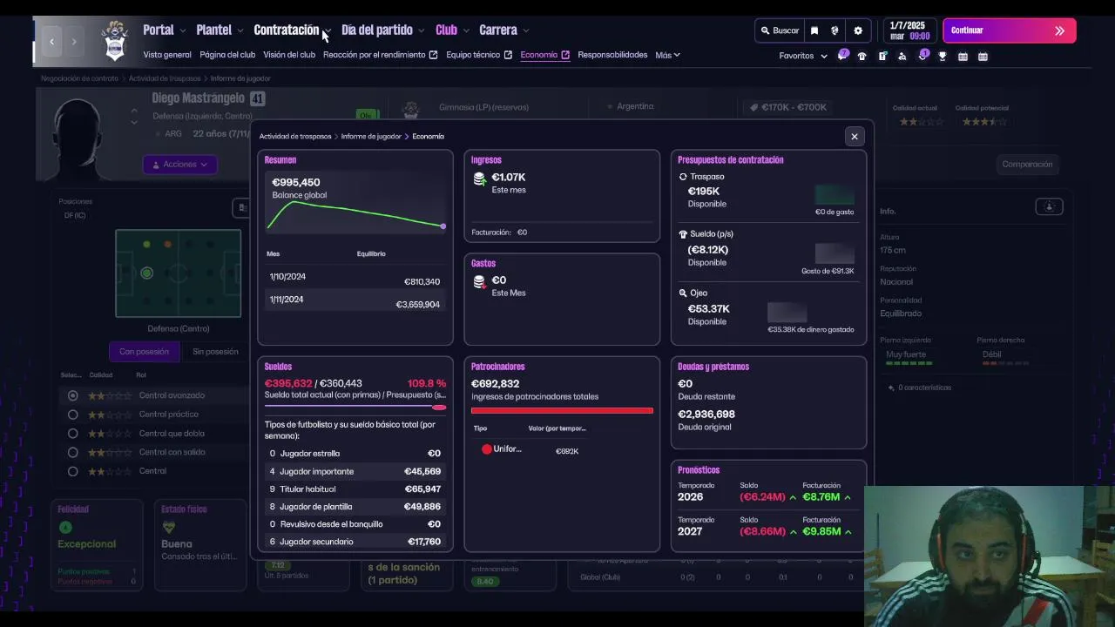Click the red Patrocinadores income bar
Screen dimensions: 1115x627
(x=562, y=410)
